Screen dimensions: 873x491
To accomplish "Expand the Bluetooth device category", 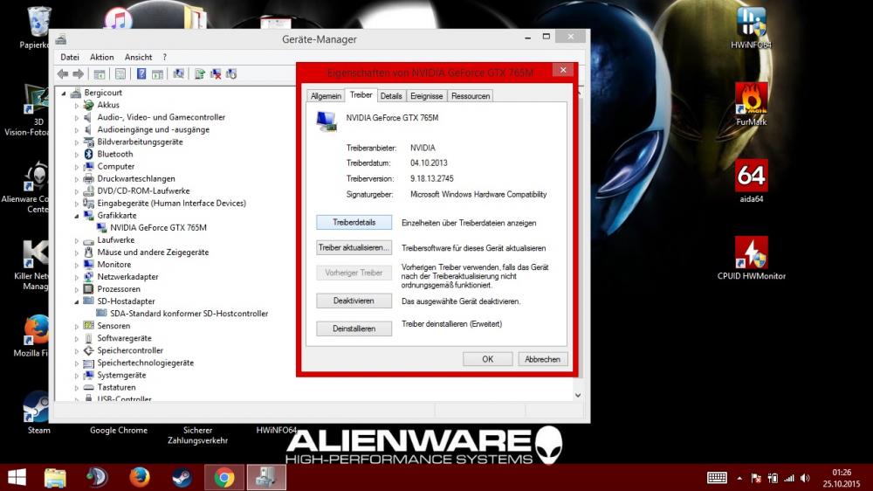I will point(77,155).
